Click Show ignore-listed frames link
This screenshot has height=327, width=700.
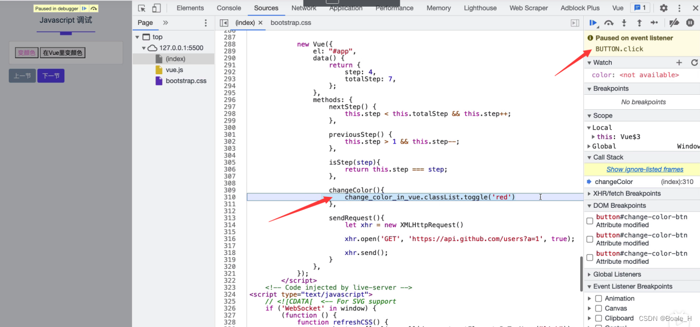pyautogui.click(x=644, y=170)
